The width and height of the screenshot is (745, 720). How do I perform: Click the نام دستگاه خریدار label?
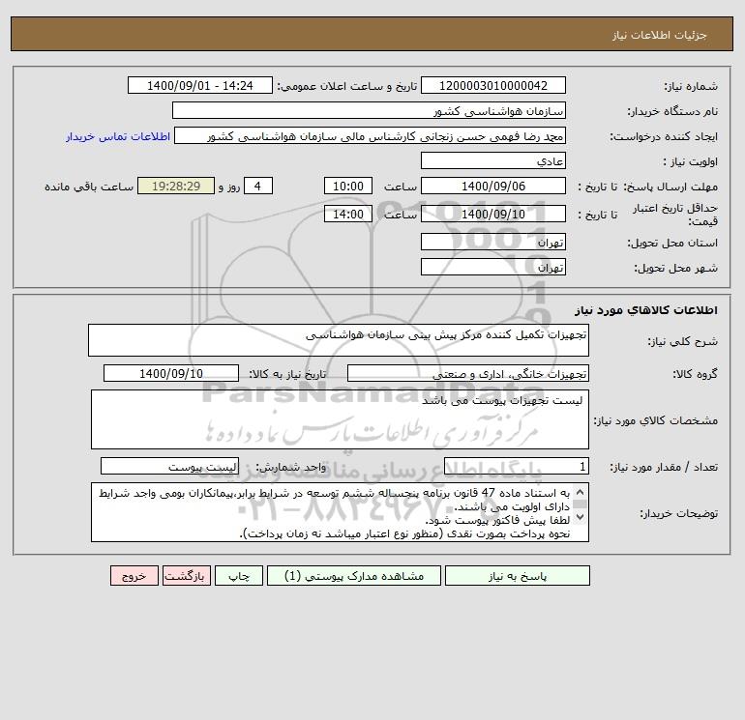click(x=672, y=111)
